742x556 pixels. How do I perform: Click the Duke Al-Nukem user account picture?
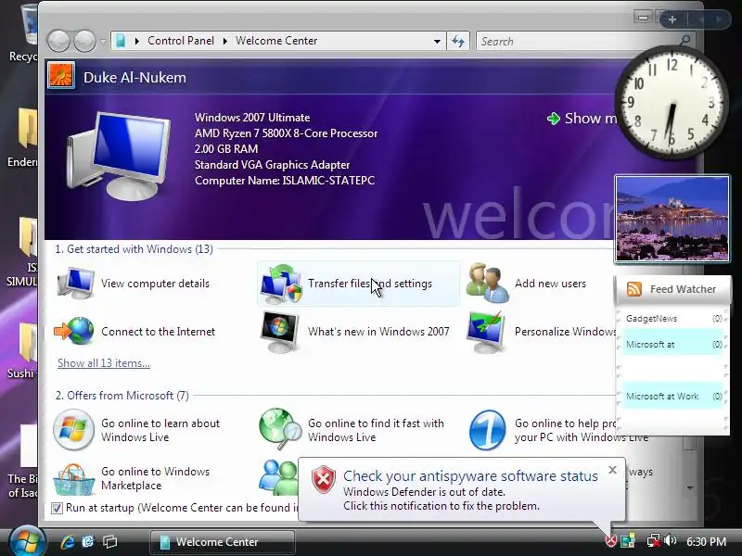coord(61,76)
